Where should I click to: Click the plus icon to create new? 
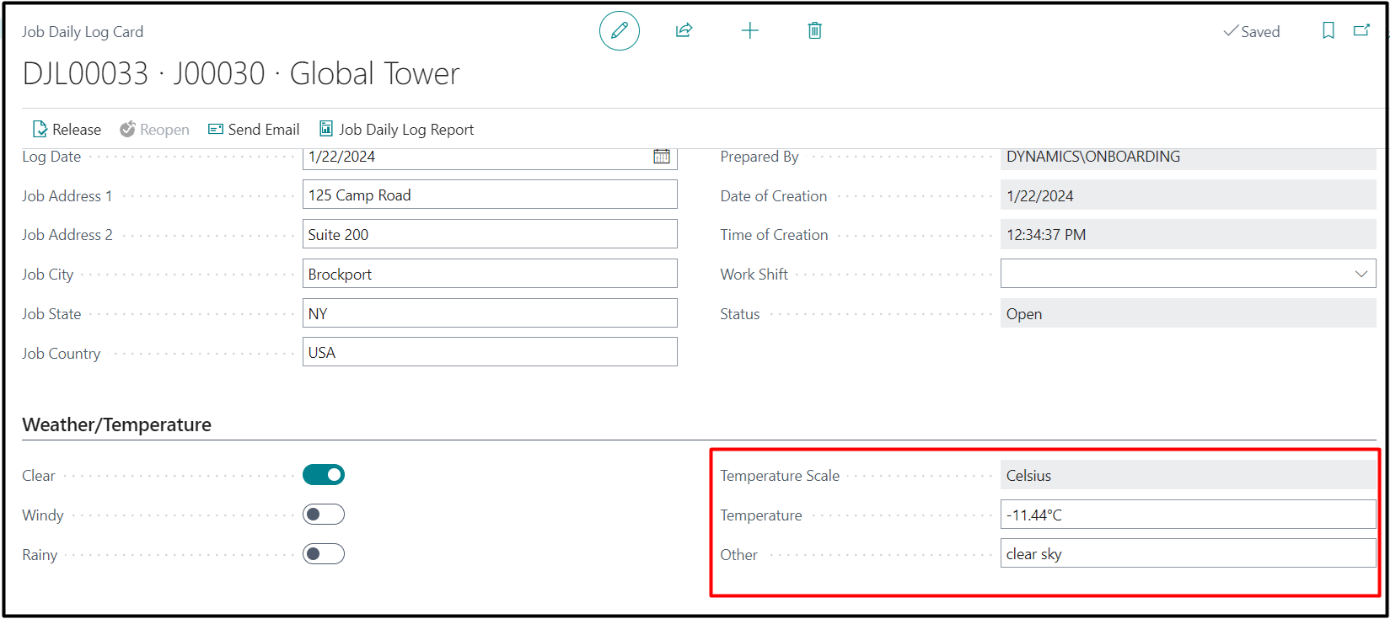749,31
